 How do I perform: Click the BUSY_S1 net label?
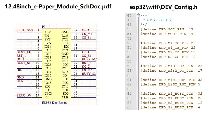tap(23, 63)
